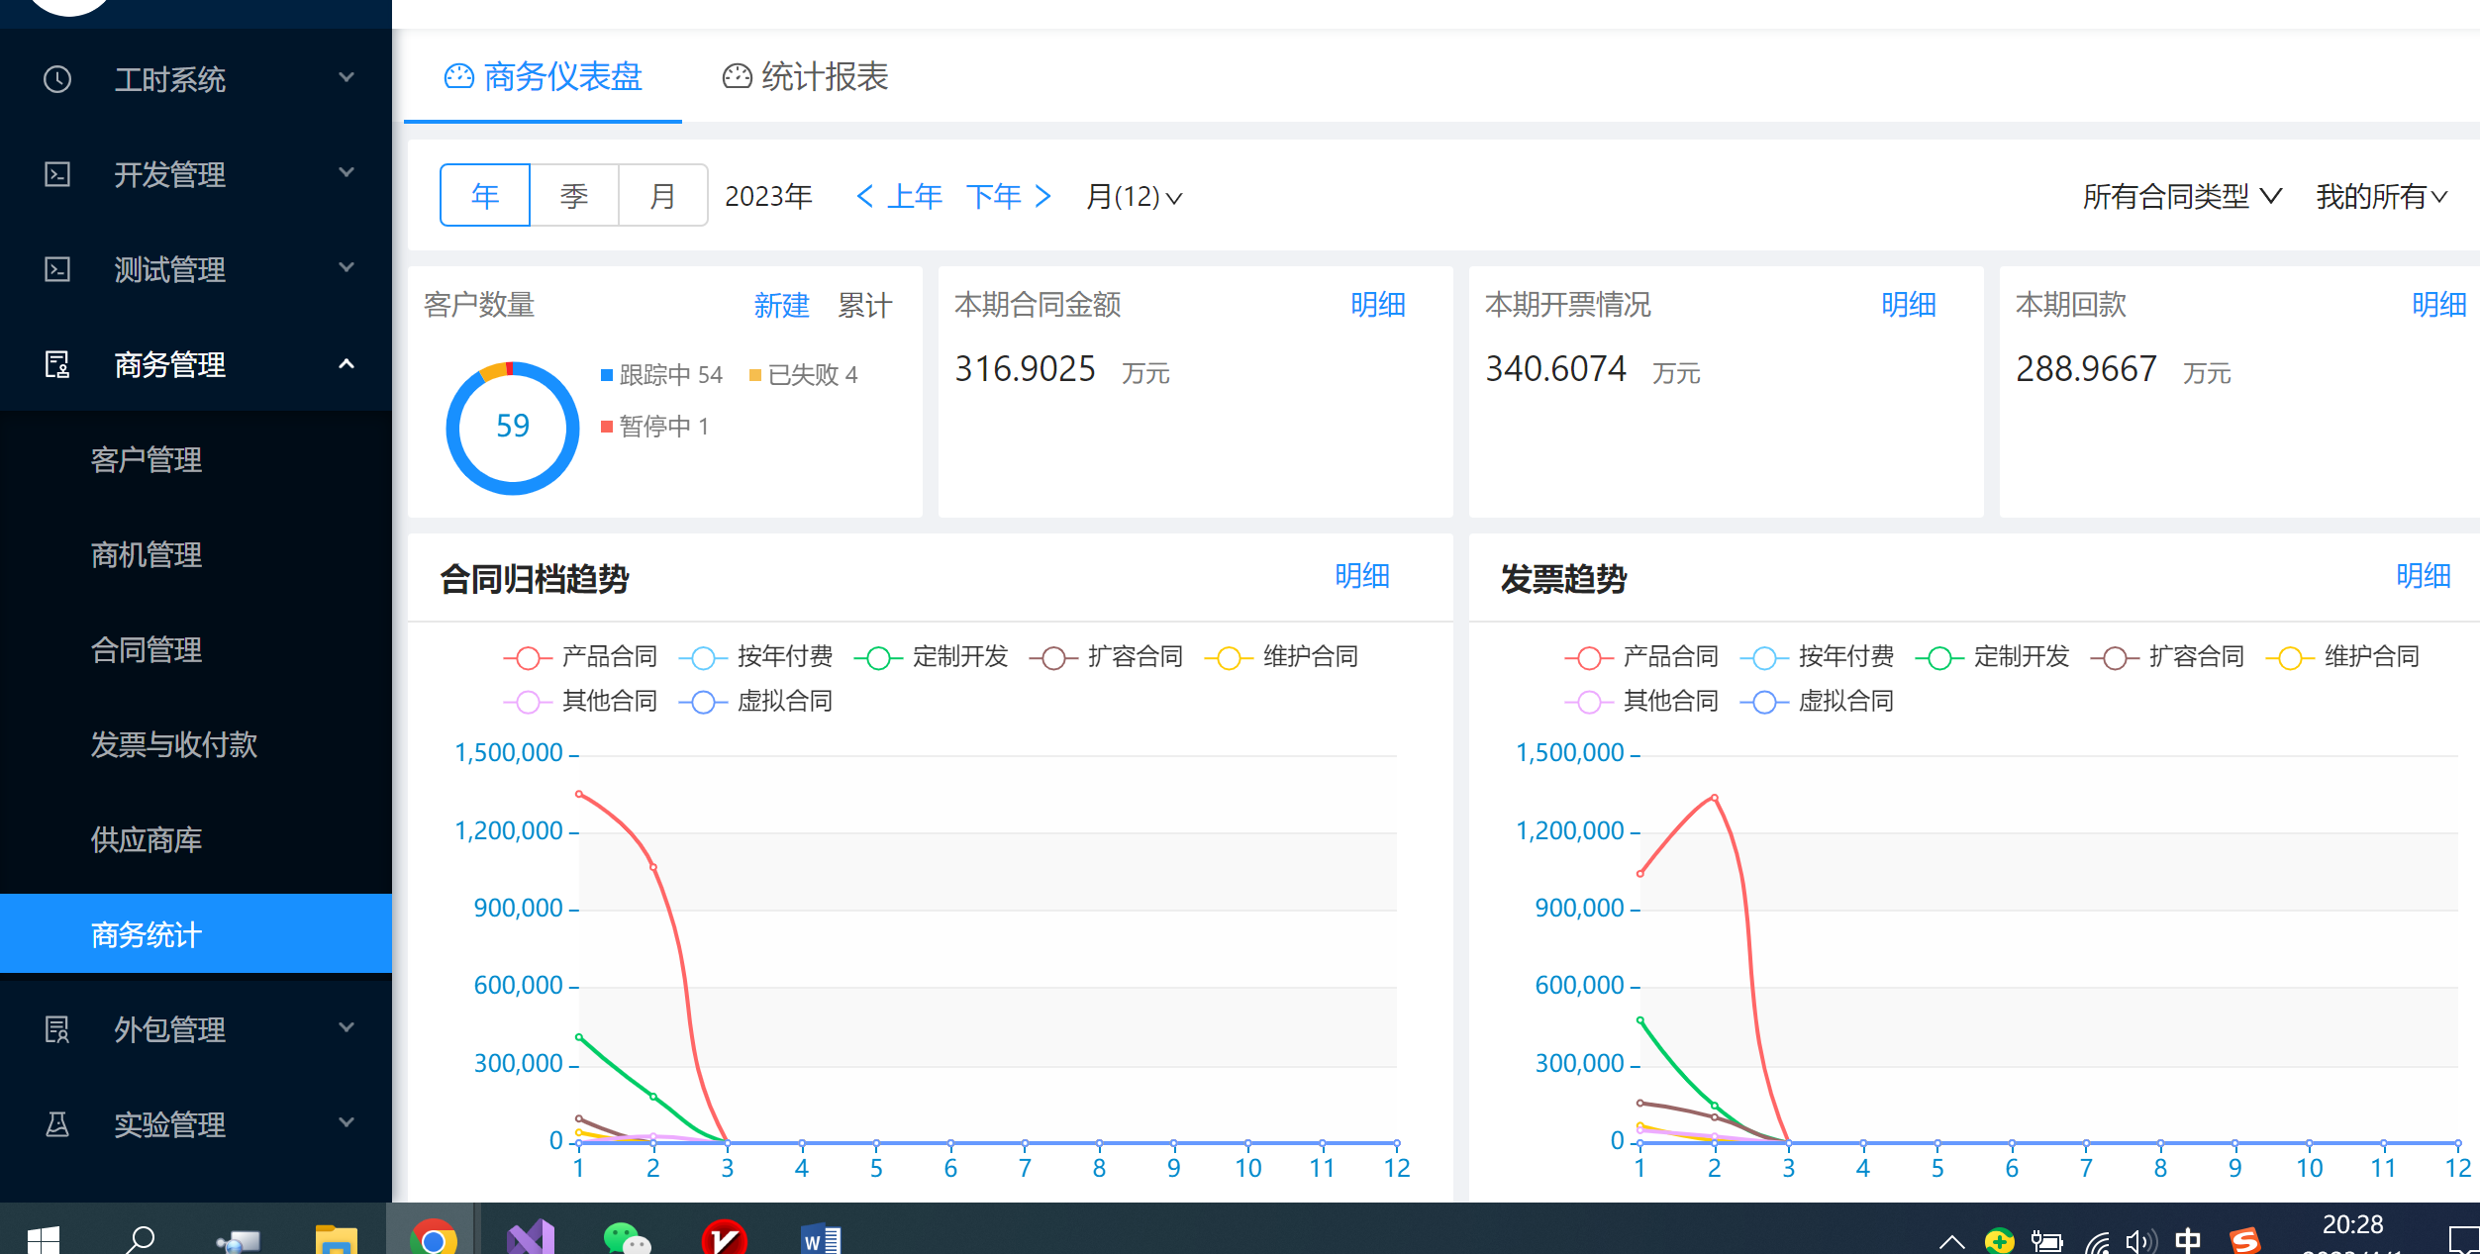Click 累计 in 客户数量 card
The height and width of the screenshot is (1254, 2480).
(x=865, y=306)
